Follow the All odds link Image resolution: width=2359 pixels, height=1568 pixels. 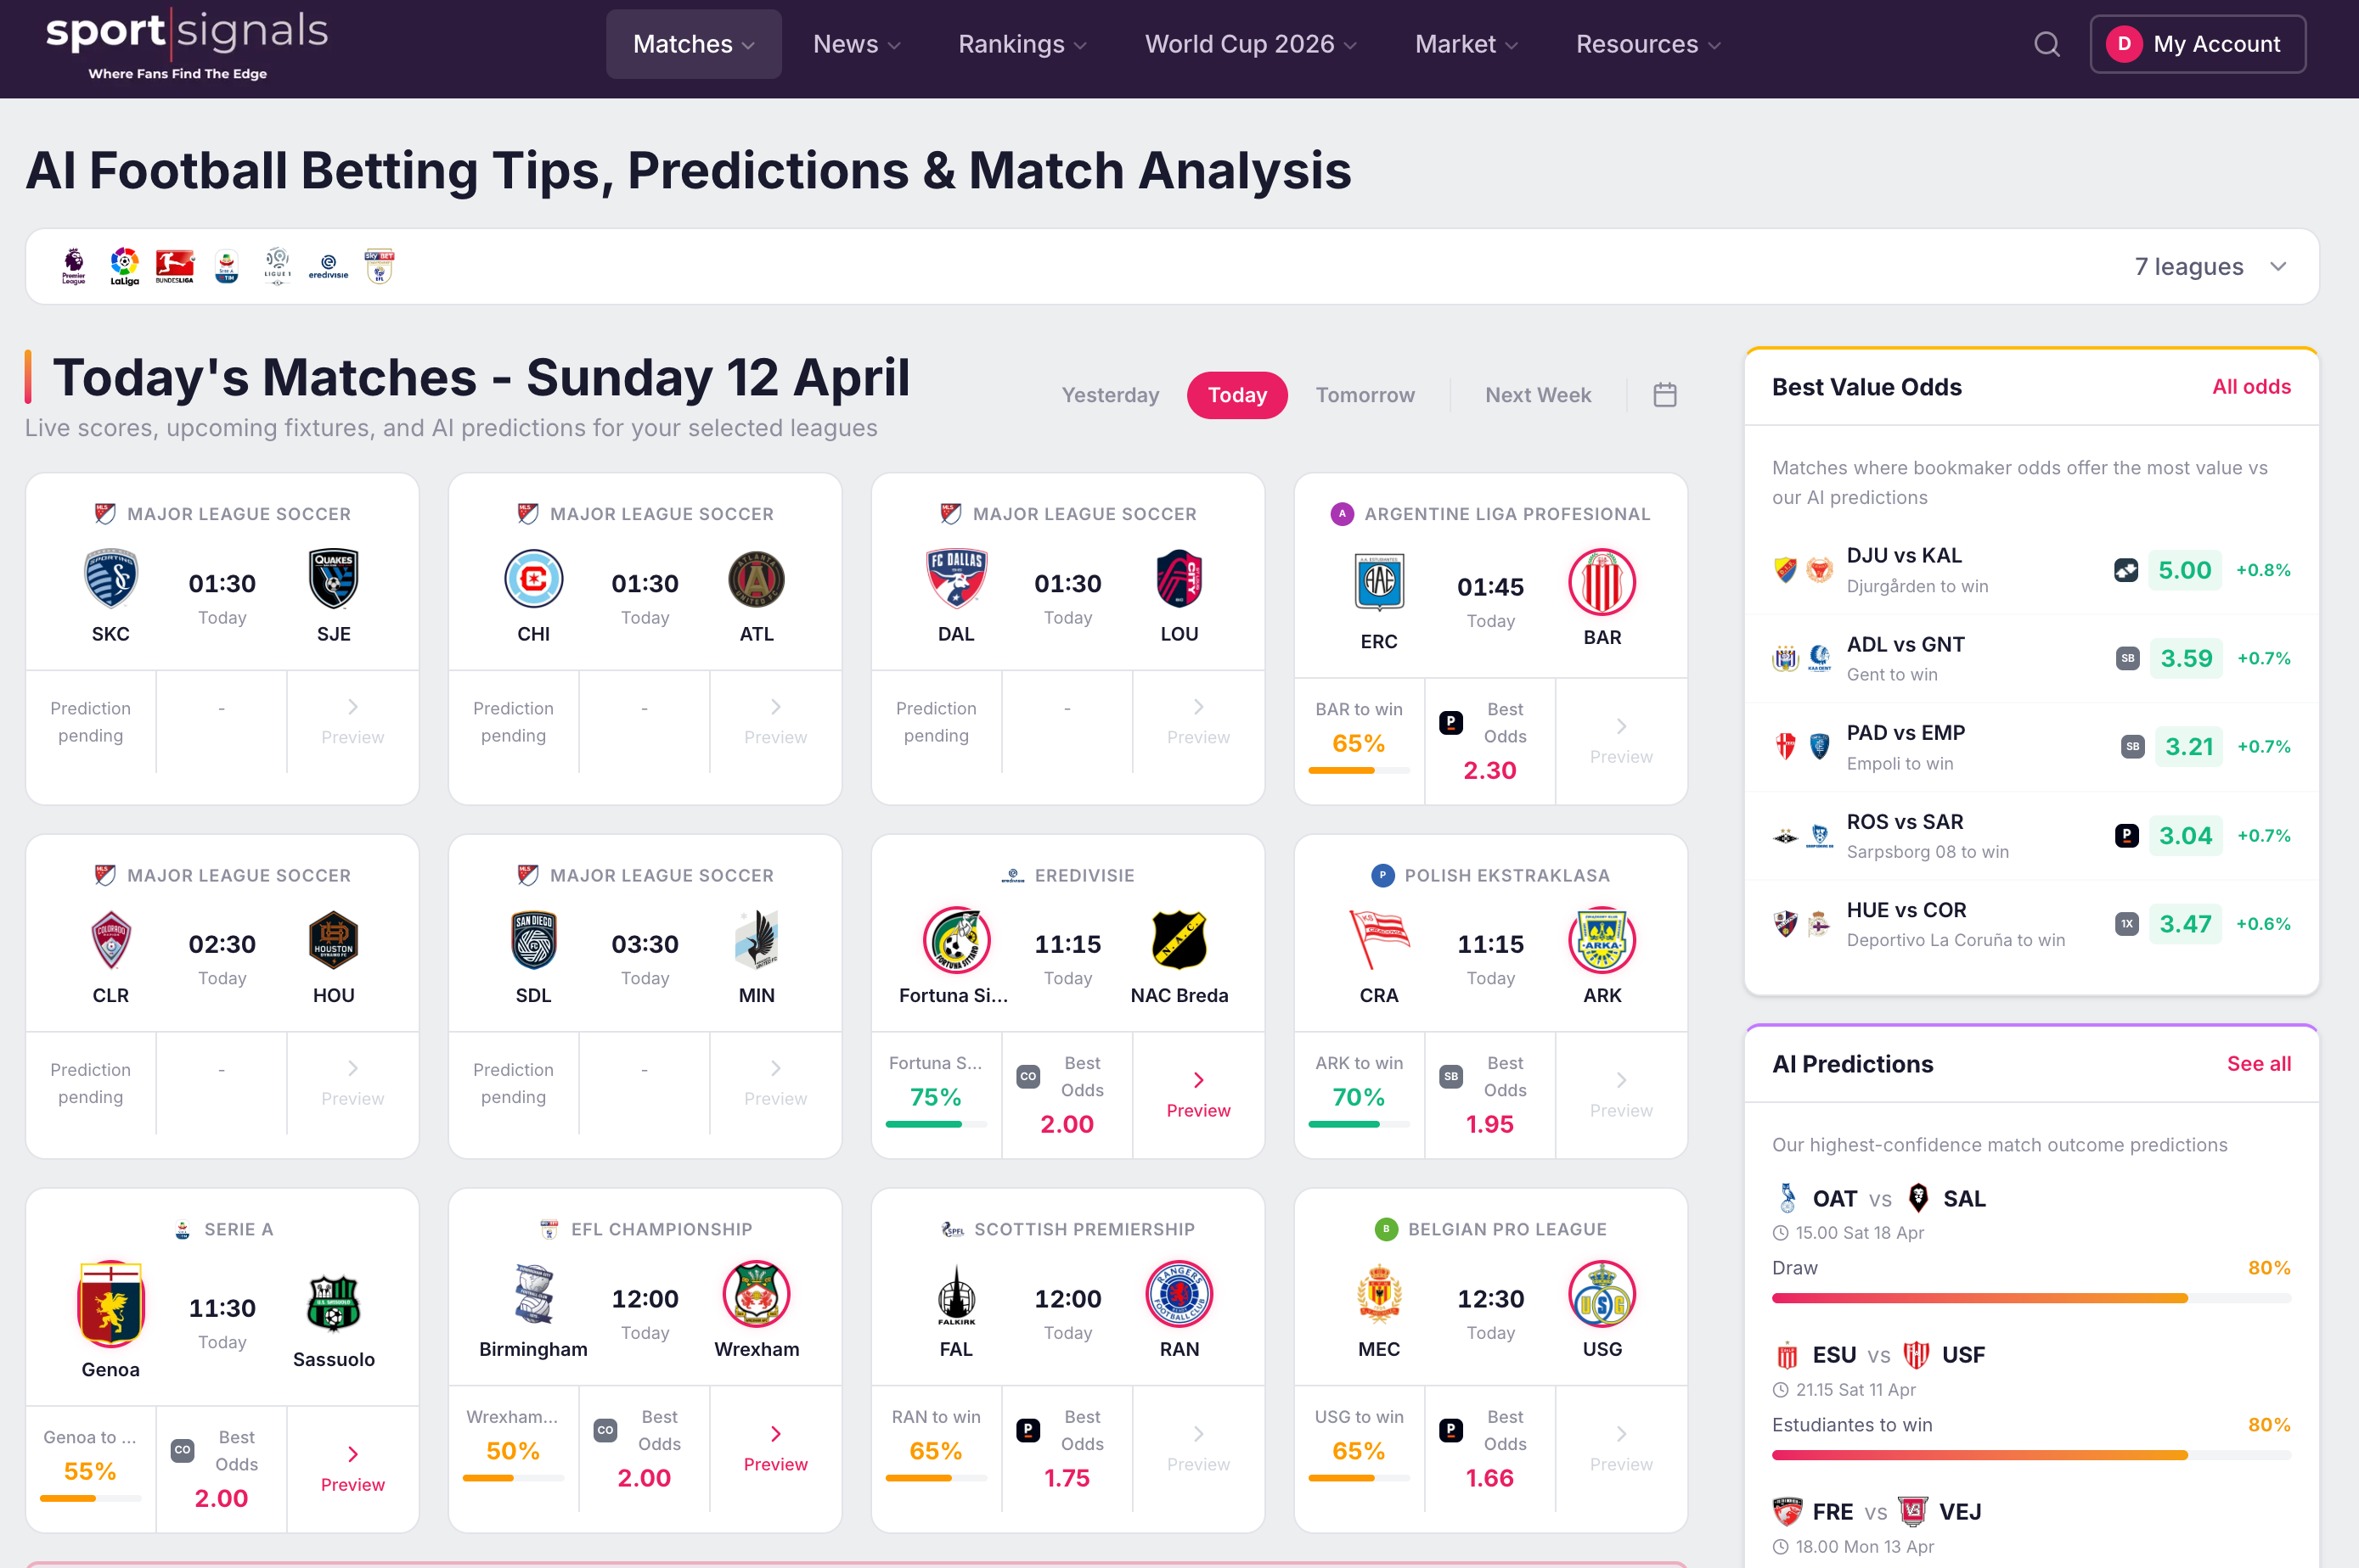pyautogui.click(x=2251, y=387)
